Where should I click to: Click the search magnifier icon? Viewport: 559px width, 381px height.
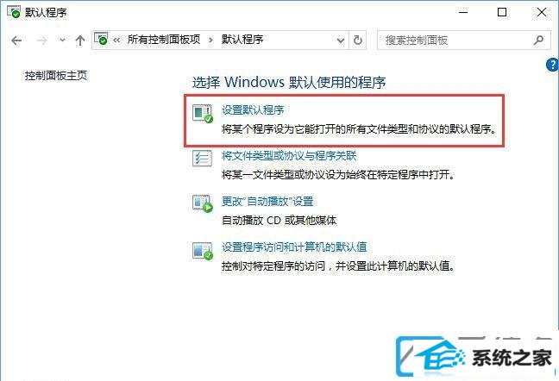point(538,40)
